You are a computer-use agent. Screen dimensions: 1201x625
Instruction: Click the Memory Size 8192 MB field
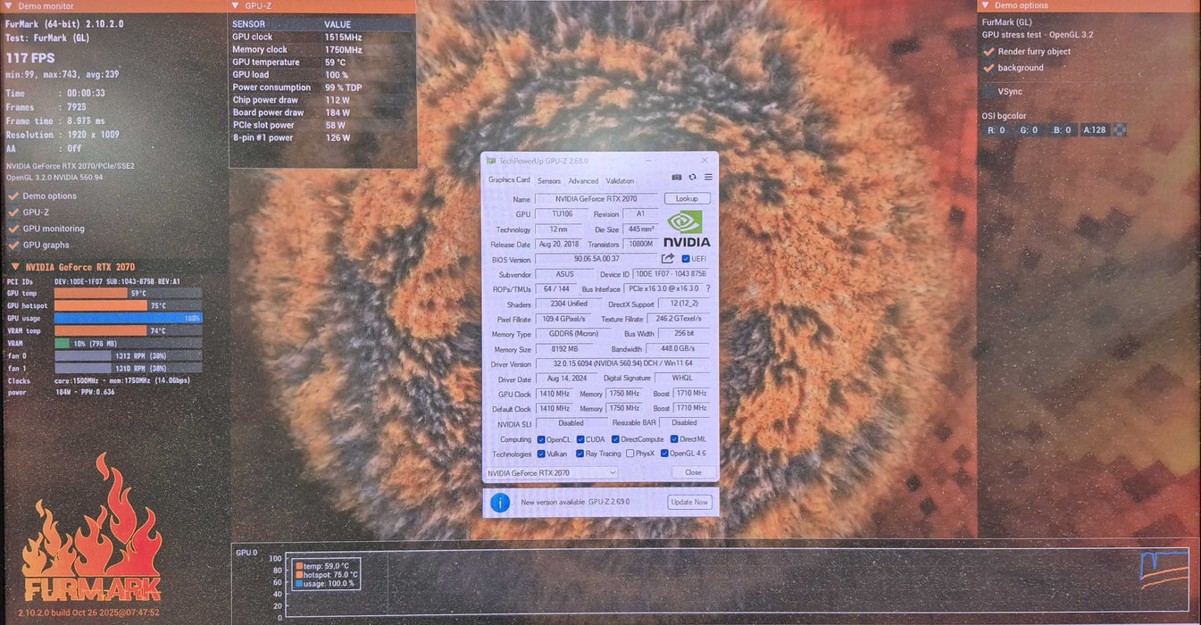(565, 349)
